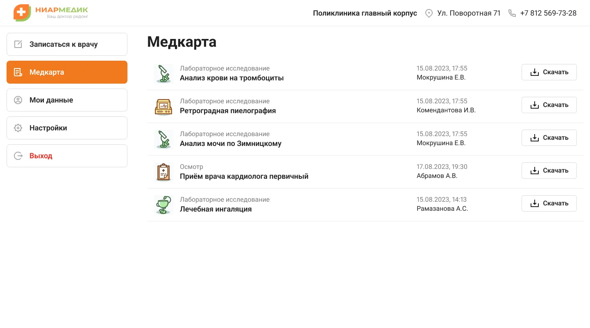Click download icon in Анализ мочи row
590x328 pixels.
pos(534,138)
